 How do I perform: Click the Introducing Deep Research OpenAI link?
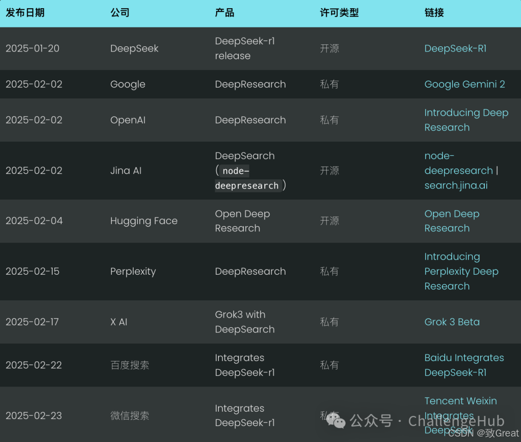coord(466,120)
